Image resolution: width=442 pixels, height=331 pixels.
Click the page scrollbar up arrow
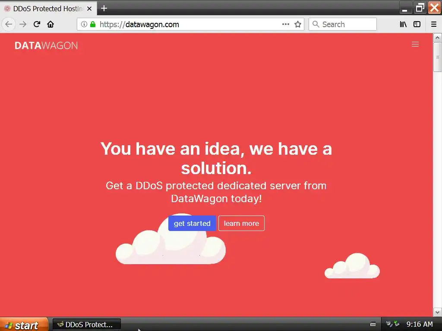(437, 37)
